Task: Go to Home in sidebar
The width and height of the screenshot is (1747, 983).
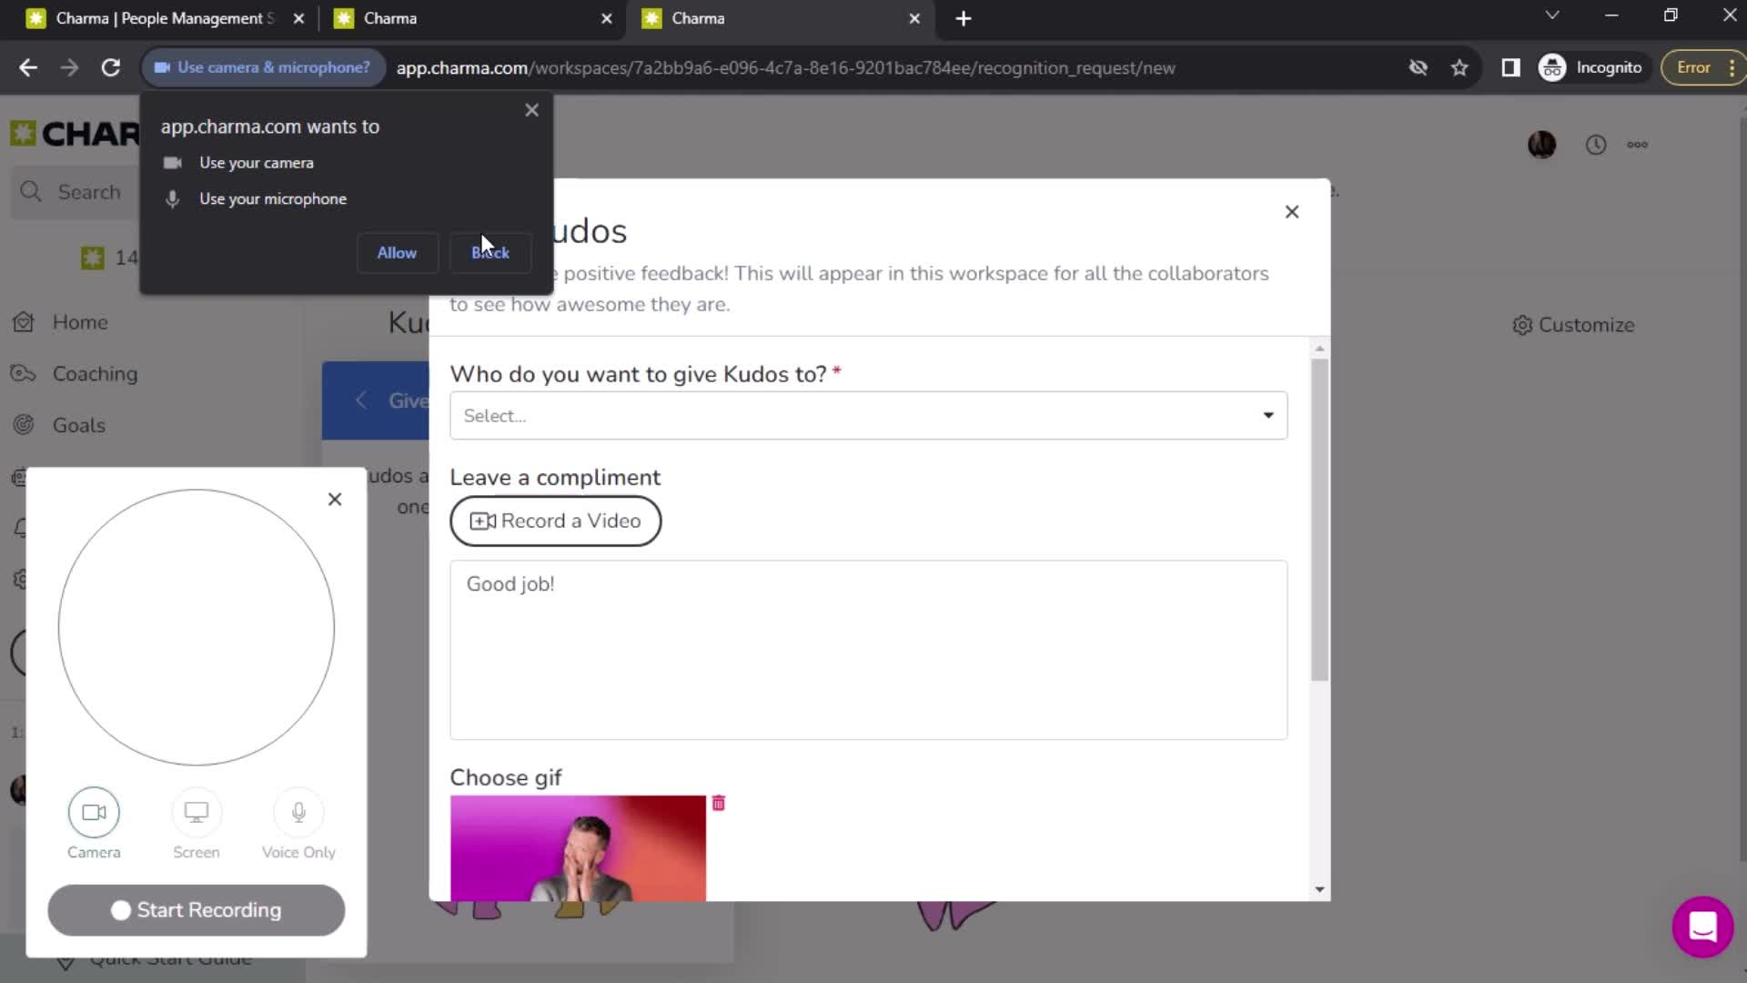Action: pos(80,322)
